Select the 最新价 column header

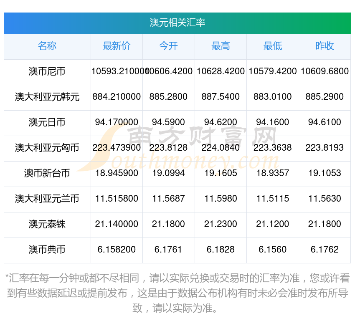tap(117, 46)
